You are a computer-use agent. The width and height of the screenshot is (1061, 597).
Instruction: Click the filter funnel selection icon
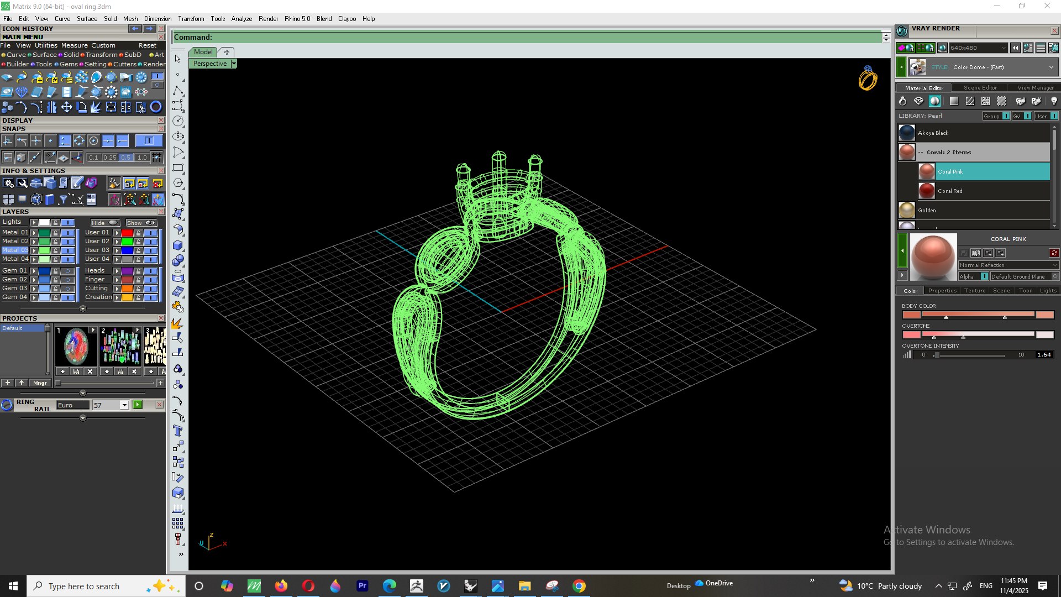click(x=63, y=199)
